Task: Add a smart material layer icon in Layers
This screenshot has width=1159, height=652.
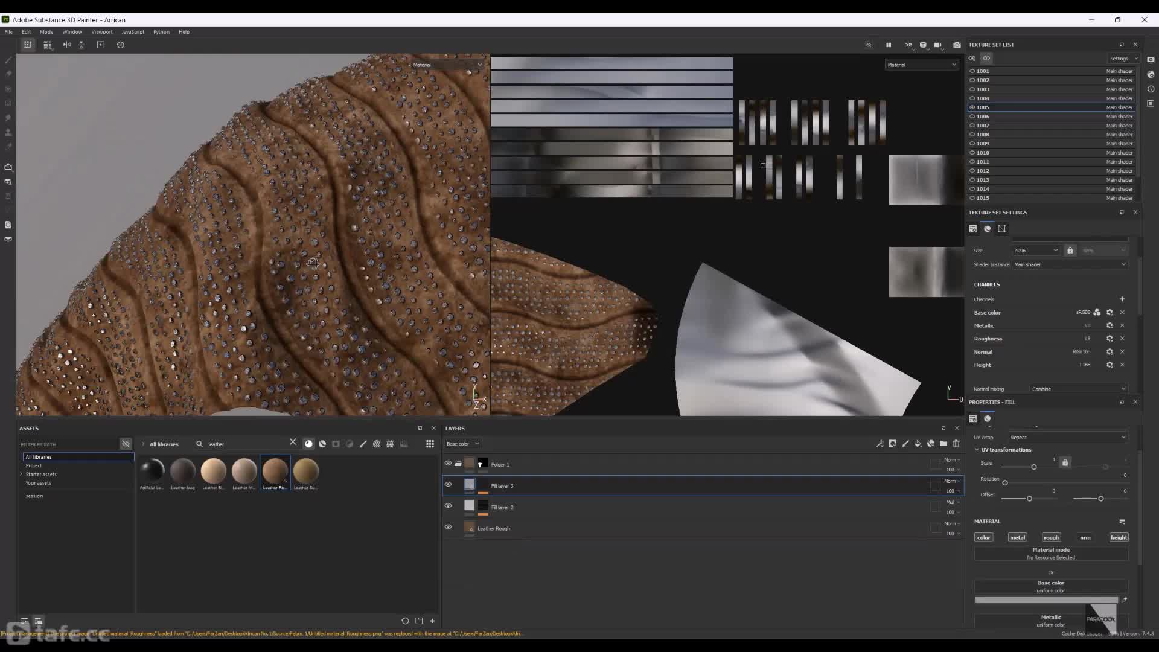Action: pos(931,444)
